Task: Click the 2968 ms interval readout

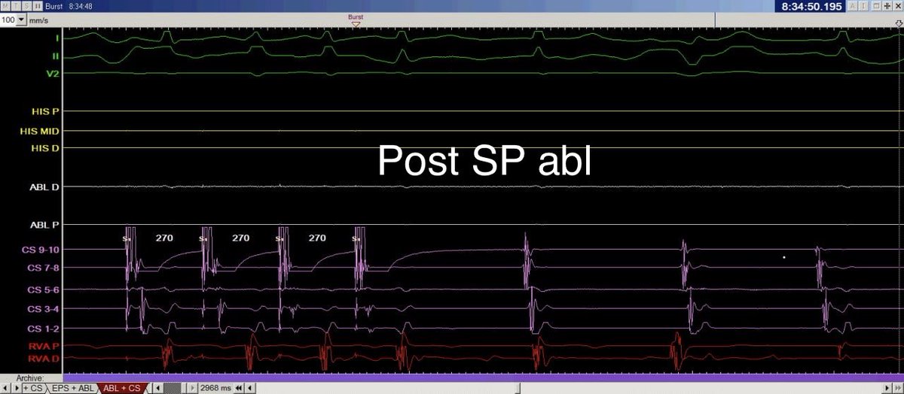Action: pos(215,388)
